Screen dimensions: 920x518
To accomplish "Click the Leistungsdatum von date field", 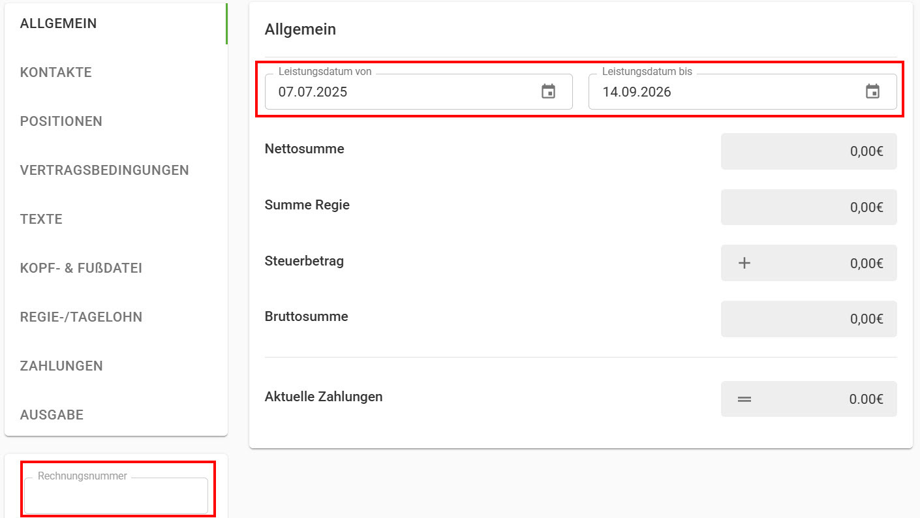I will click(418, 91).
